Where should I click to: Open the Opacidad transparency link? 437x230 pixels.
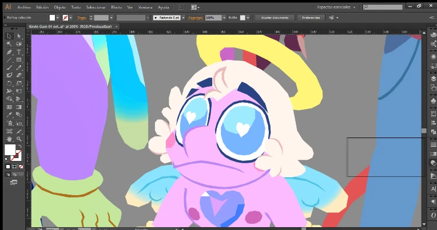point(195,18)
